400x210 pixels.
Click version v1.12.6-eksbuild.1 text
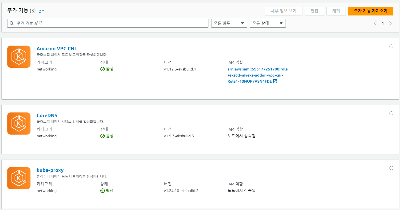(180, 69)
